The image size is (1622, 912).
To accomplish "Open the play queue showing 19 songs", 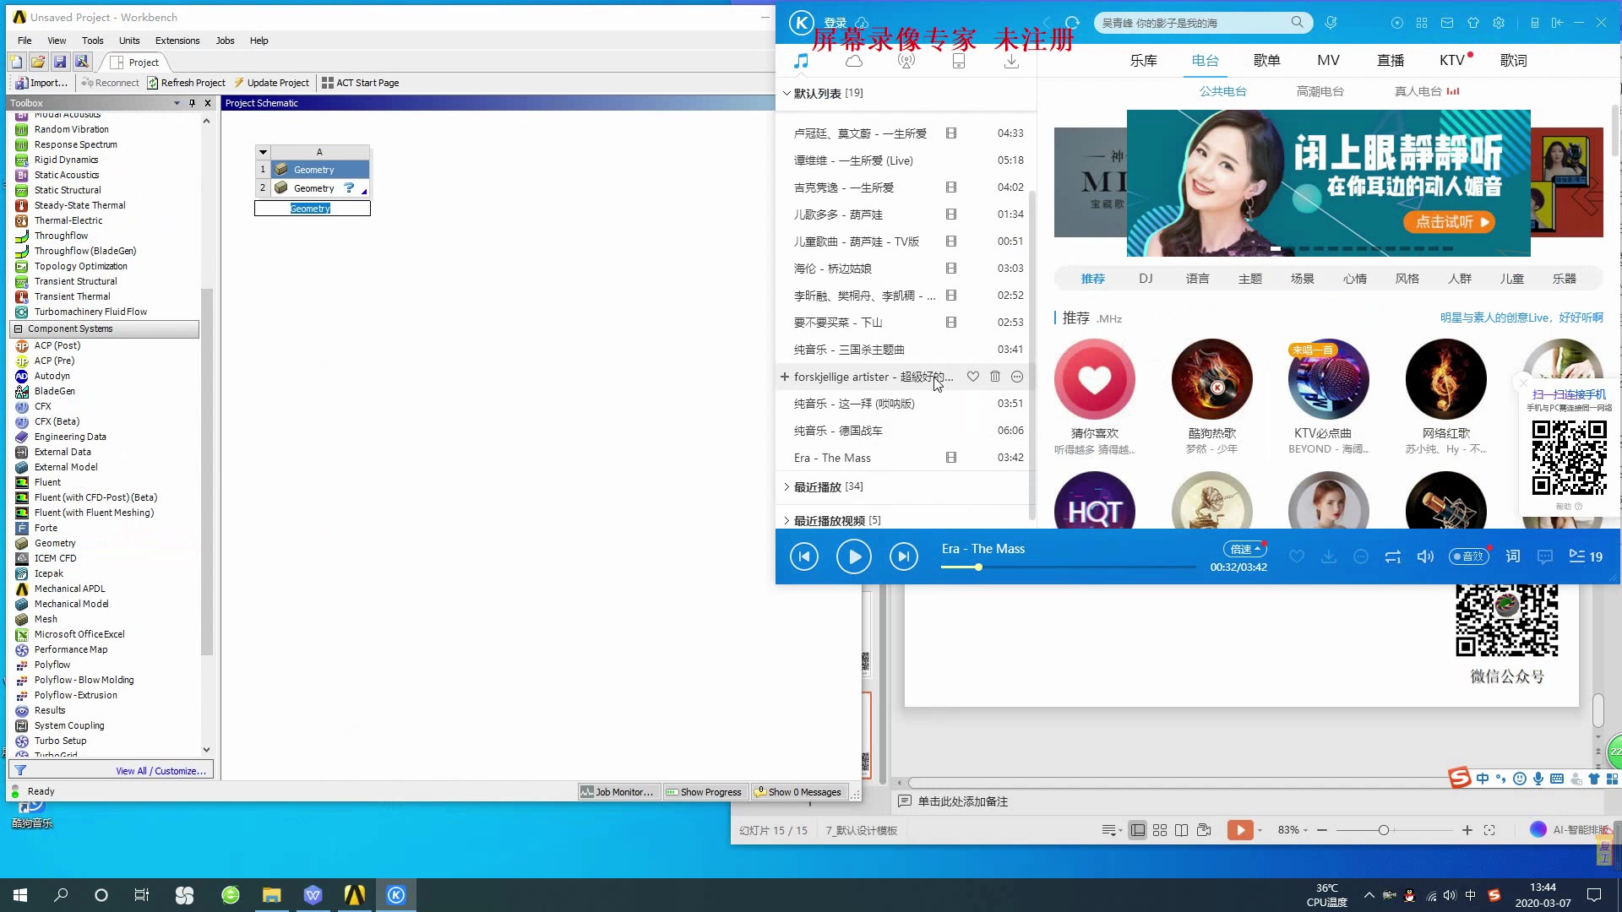I will (1586, 556).
